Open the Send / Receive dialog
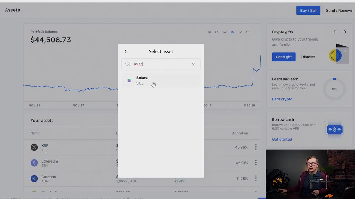Viewport: 355px width, 199px height. tap(339, 11)
